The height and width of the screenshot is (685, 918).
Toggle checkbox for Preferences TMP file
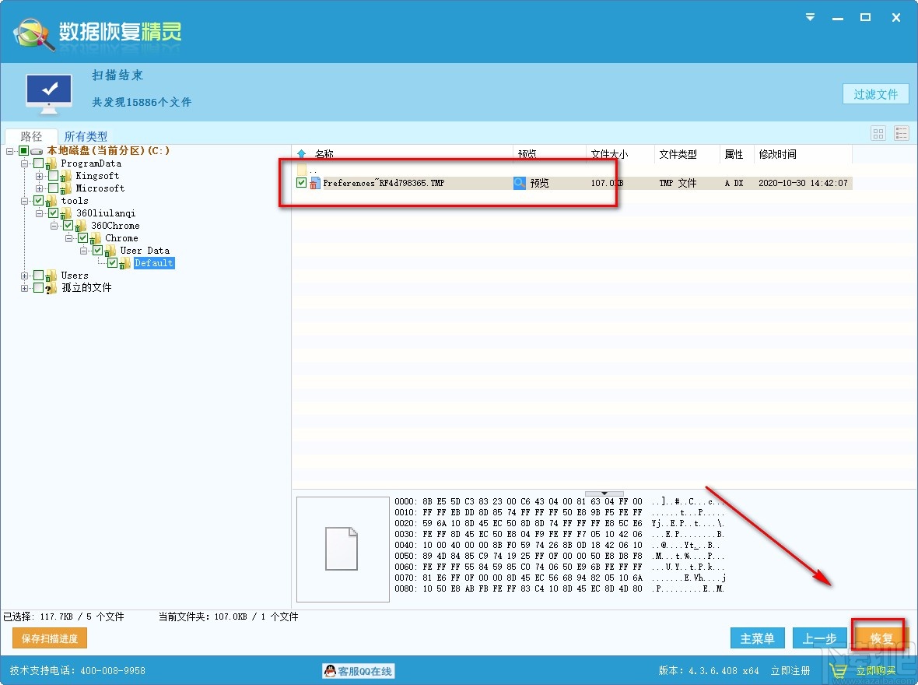(x=302, y=183)
